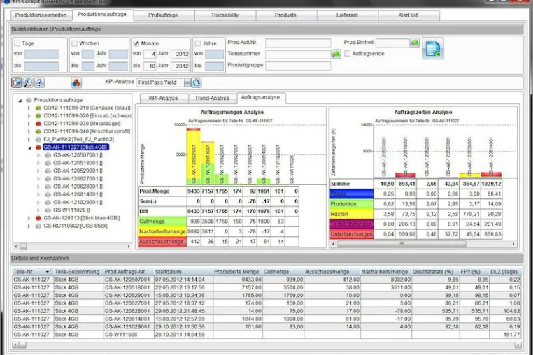Image resolution: width=533 pixels, height=355 pixels.
Task: Click the Startdatum column header
Action: [x=183, y=272]
